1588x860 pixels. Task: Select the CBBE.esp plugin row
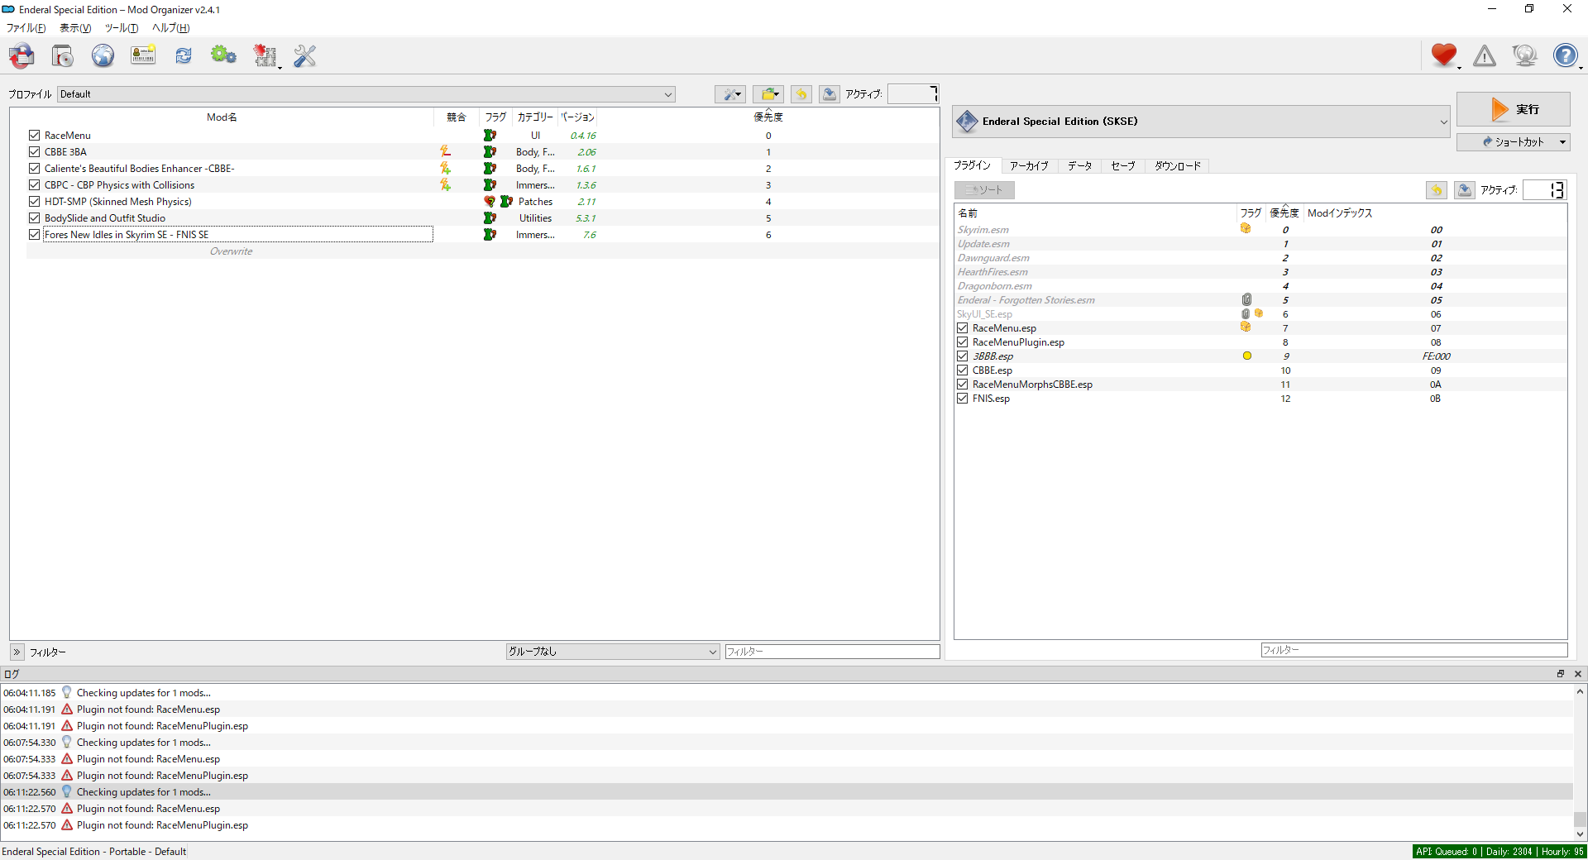1260,370
